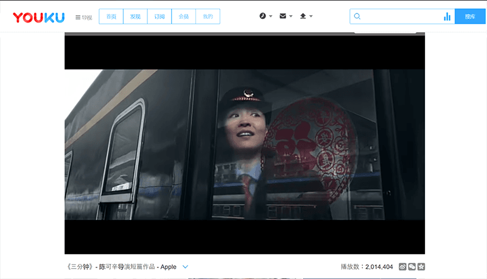Expand the history dropdown arrow
Screen dimensions: 487x279
(x=270, y=16)
